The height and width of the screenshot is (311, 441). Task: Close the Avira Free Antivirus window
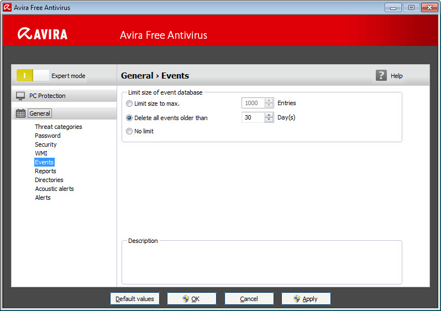[x=429, y=8]
